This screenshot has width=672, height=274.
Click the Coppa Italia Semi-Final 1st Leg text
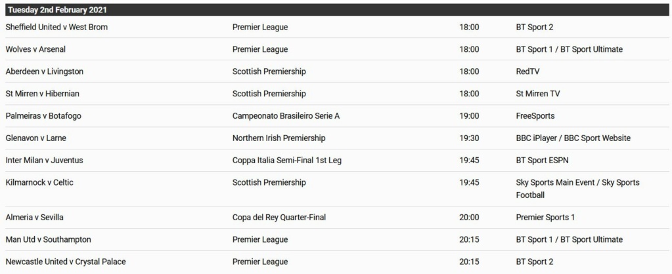[x=287, y=161]
